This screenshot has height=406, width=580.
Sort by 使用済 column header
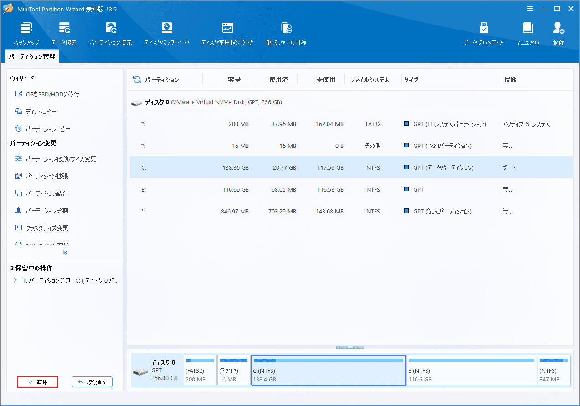(x=278, y=80)
